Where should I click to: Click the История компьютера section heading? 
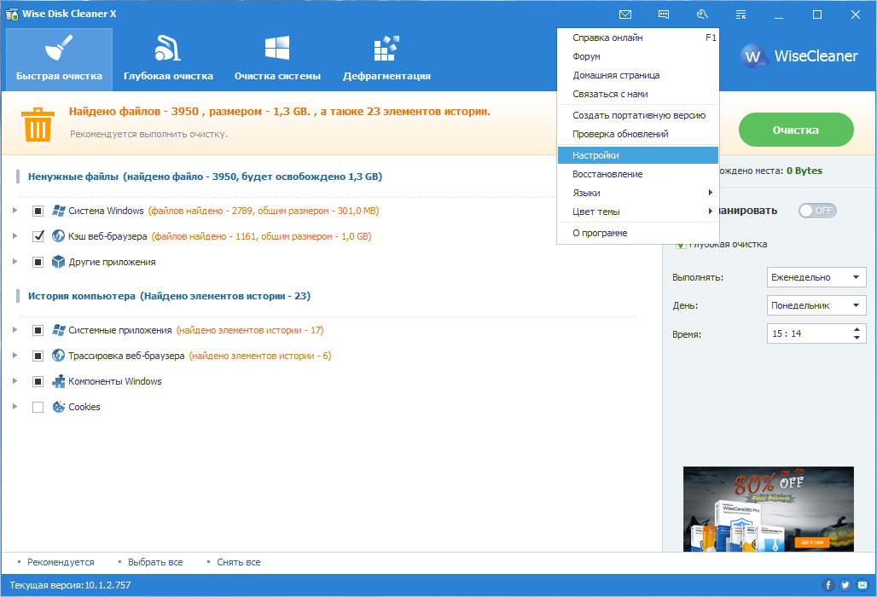click(x=169, y=296)
